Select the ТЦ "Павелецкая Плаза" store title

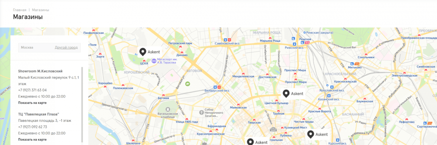coord(39,114)
